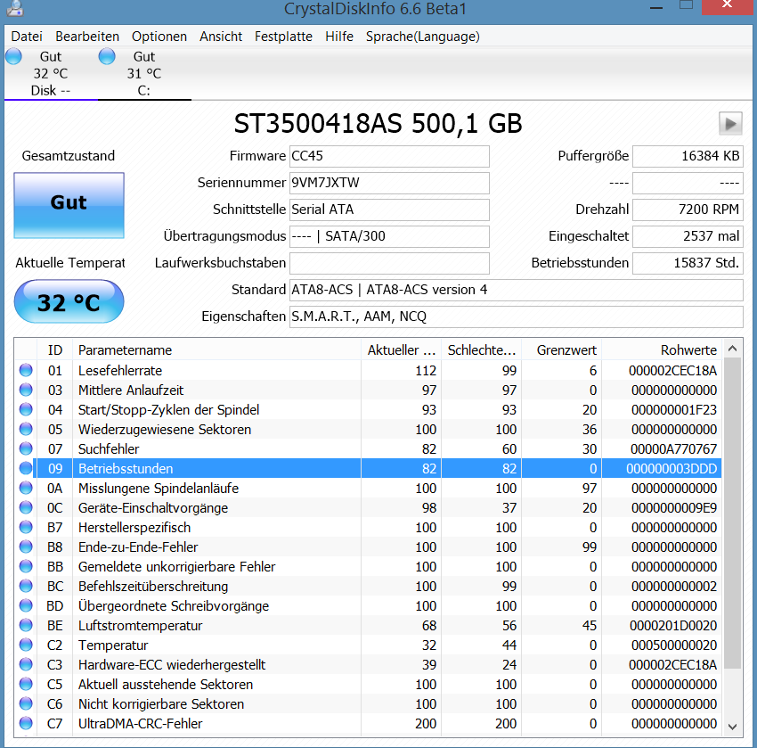Click the status orb of Misslungene Spindelanläufe row
The image size is (757, 748).
click(26, 488)
